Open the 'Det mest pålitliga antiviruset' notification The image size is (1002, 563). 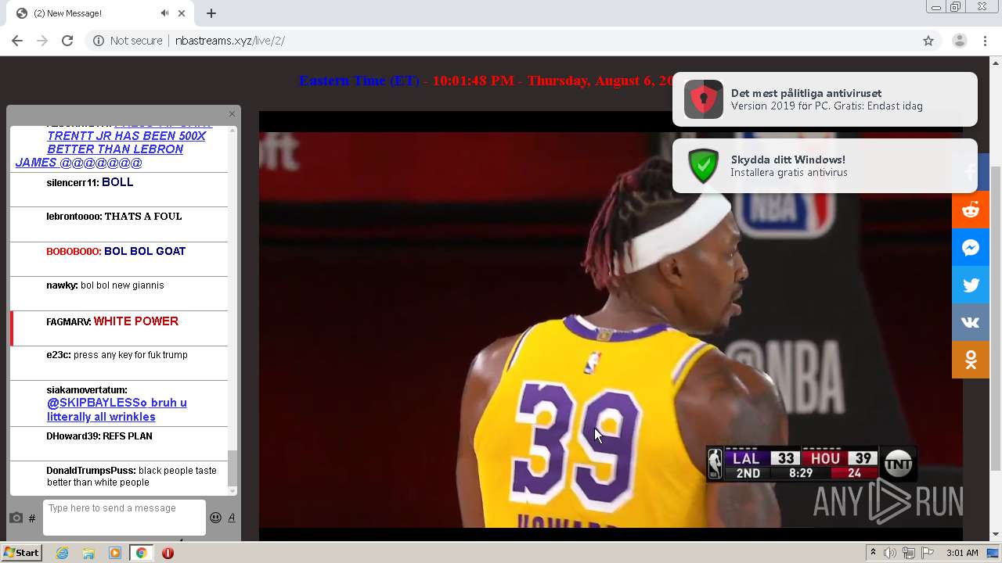pyautogui.click(x=825, y=99)
